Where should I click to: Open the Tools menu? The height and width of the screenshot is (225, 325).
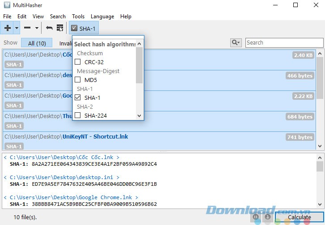(78, 16)
